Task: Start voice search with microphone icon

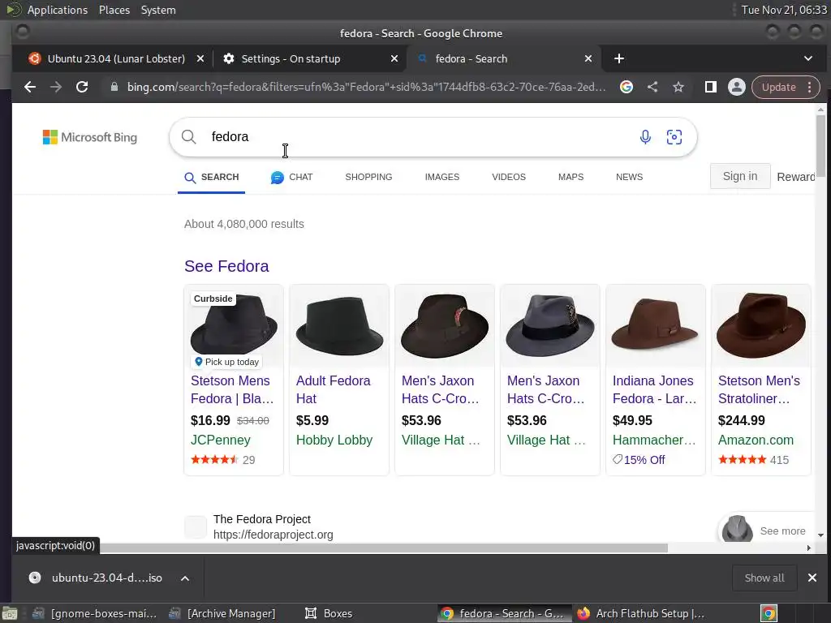Action: click(645, 137)
